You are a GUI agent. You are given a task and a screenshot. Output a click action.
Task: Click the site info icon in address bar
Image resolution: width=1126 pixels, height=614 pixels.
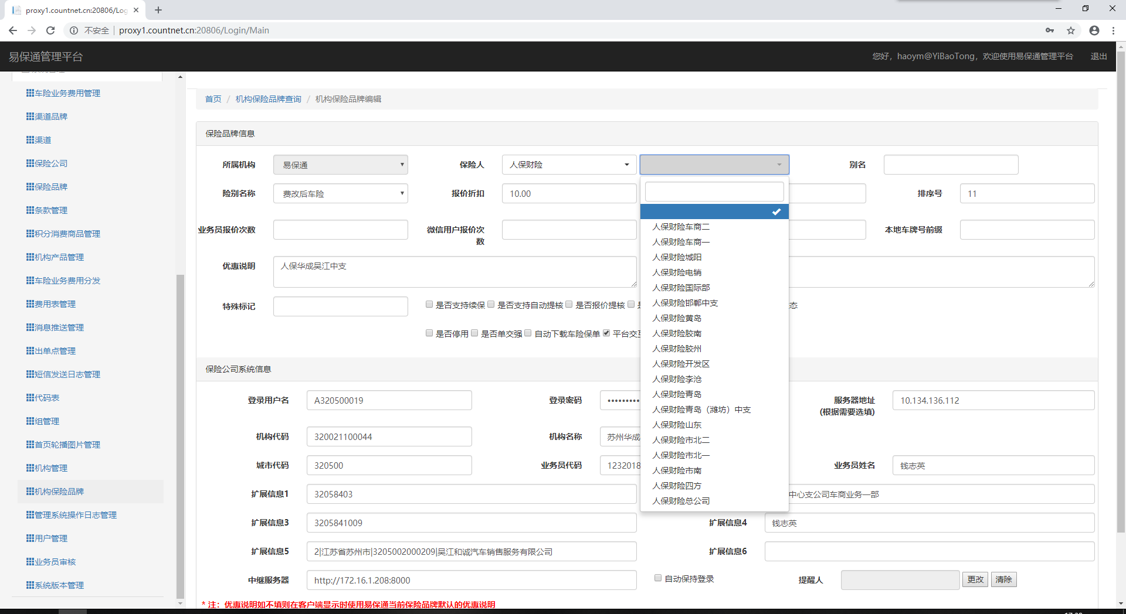[x=74, y=30]
